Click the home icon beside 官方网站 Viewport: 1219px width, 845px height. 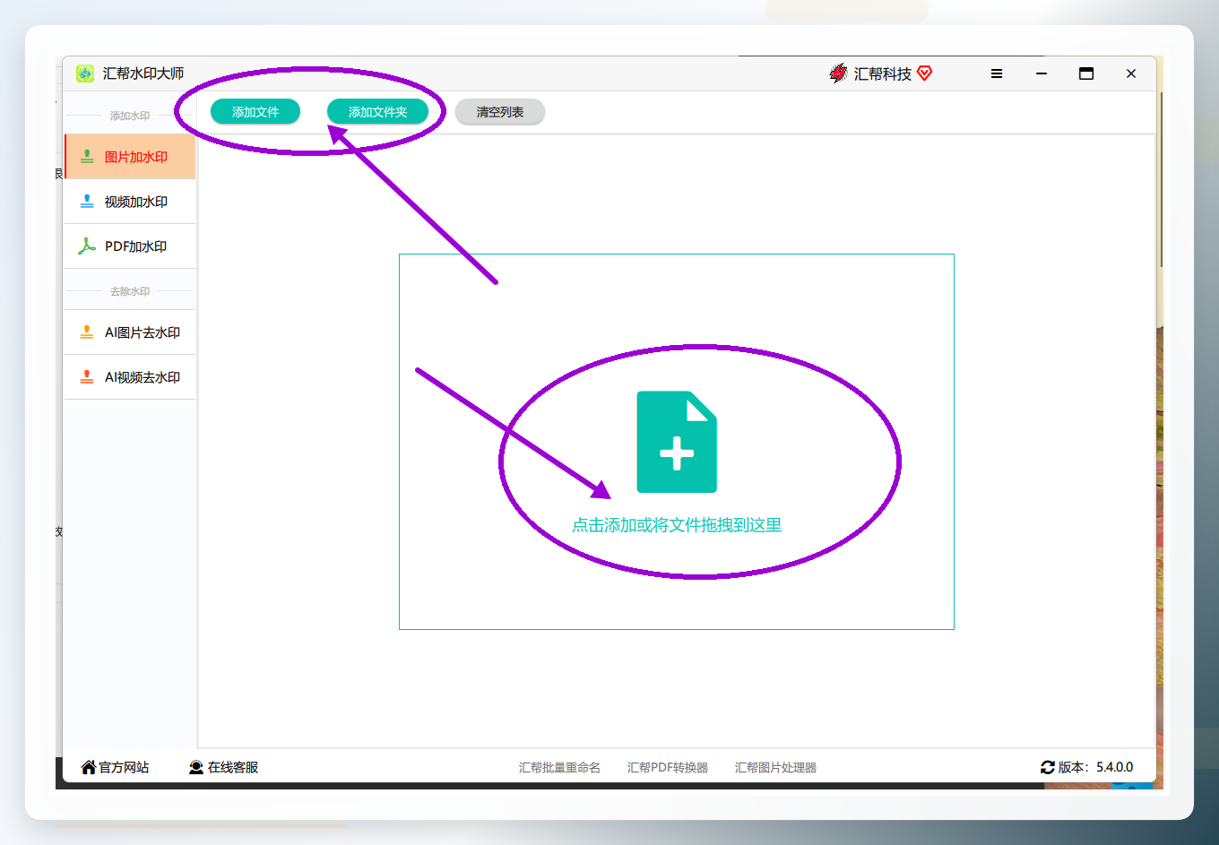[89, 767]
